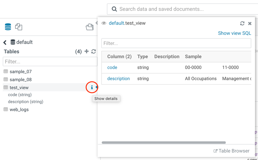Focus the Tables filter input

pos(50,62)
